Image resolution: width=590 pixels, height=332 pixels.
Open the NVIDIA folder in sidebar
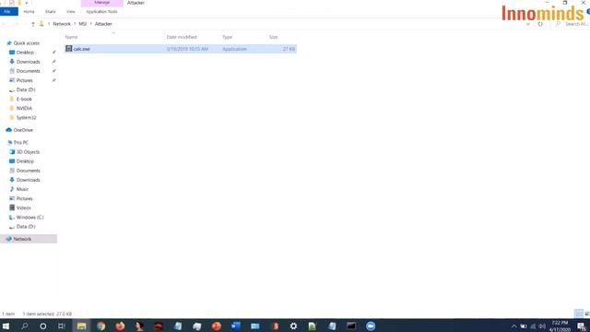pyautogui.click(x=24, y=109)
